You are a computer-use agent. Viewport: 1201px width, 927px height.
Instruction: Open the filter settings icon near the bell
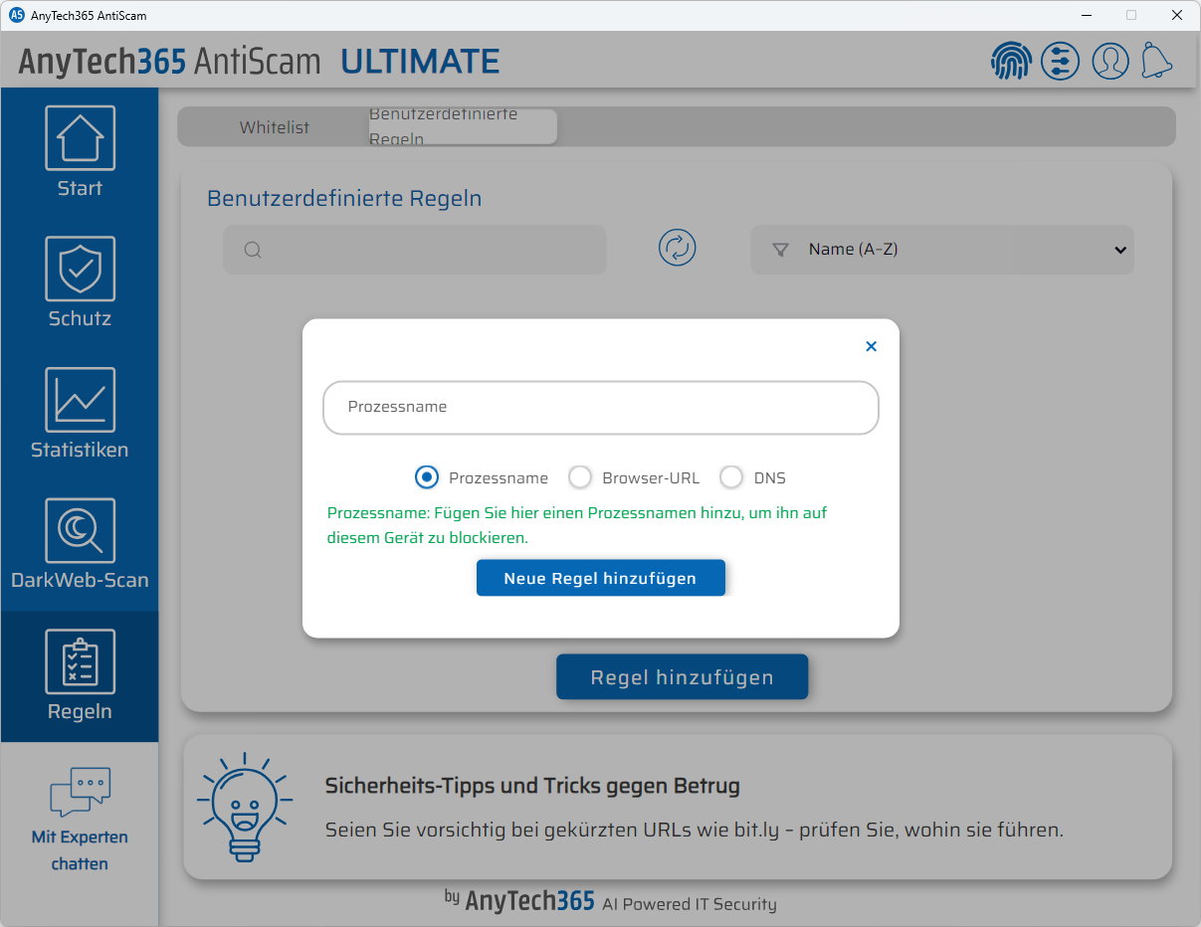click(1060, 61)
